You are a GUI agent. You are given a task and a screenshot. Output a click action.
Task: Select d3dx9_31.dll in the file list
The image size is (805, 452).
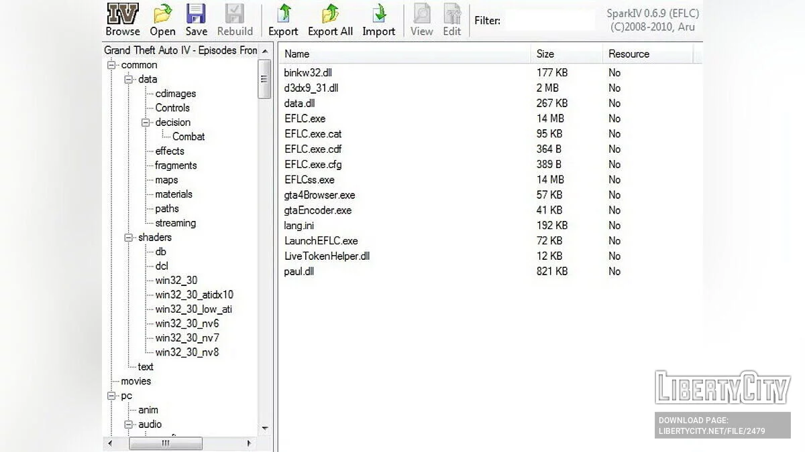(311, 88)
